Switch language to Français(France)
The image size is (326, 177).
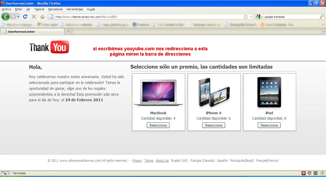pyautogui.click(x=267, y=161)
